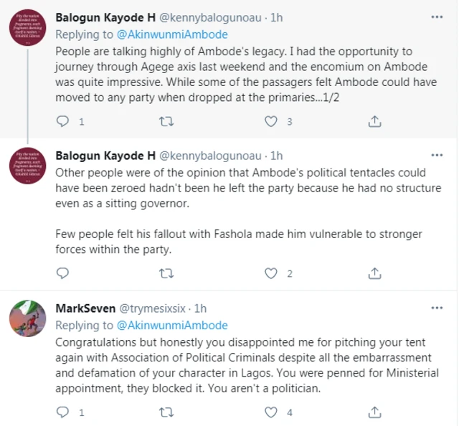Open more options for second Balogun tweet

[437, 156]
